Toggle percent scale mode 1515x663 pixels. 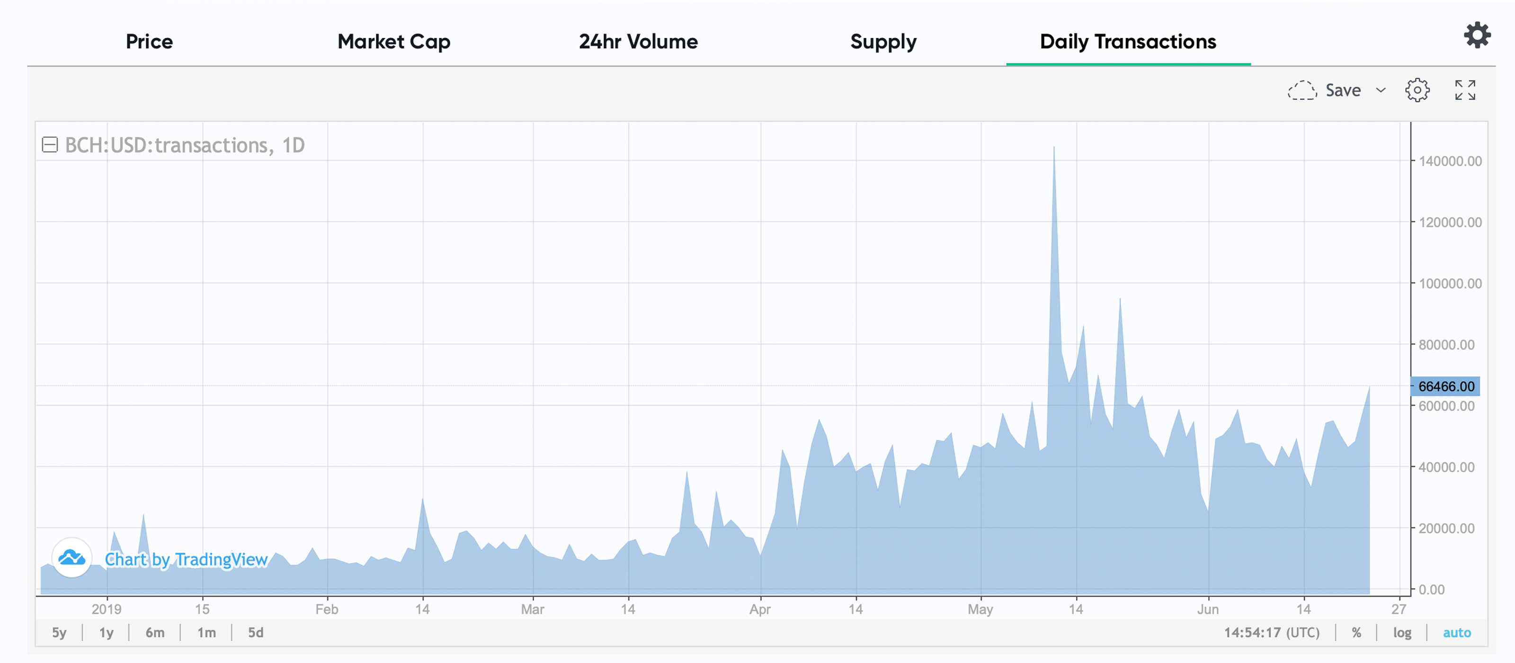1356,632
